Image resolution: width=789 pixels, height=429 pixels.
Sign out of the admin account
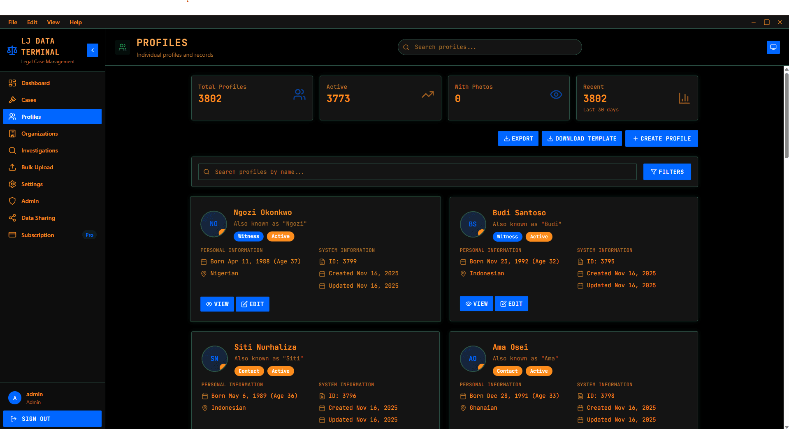point(52,418)
